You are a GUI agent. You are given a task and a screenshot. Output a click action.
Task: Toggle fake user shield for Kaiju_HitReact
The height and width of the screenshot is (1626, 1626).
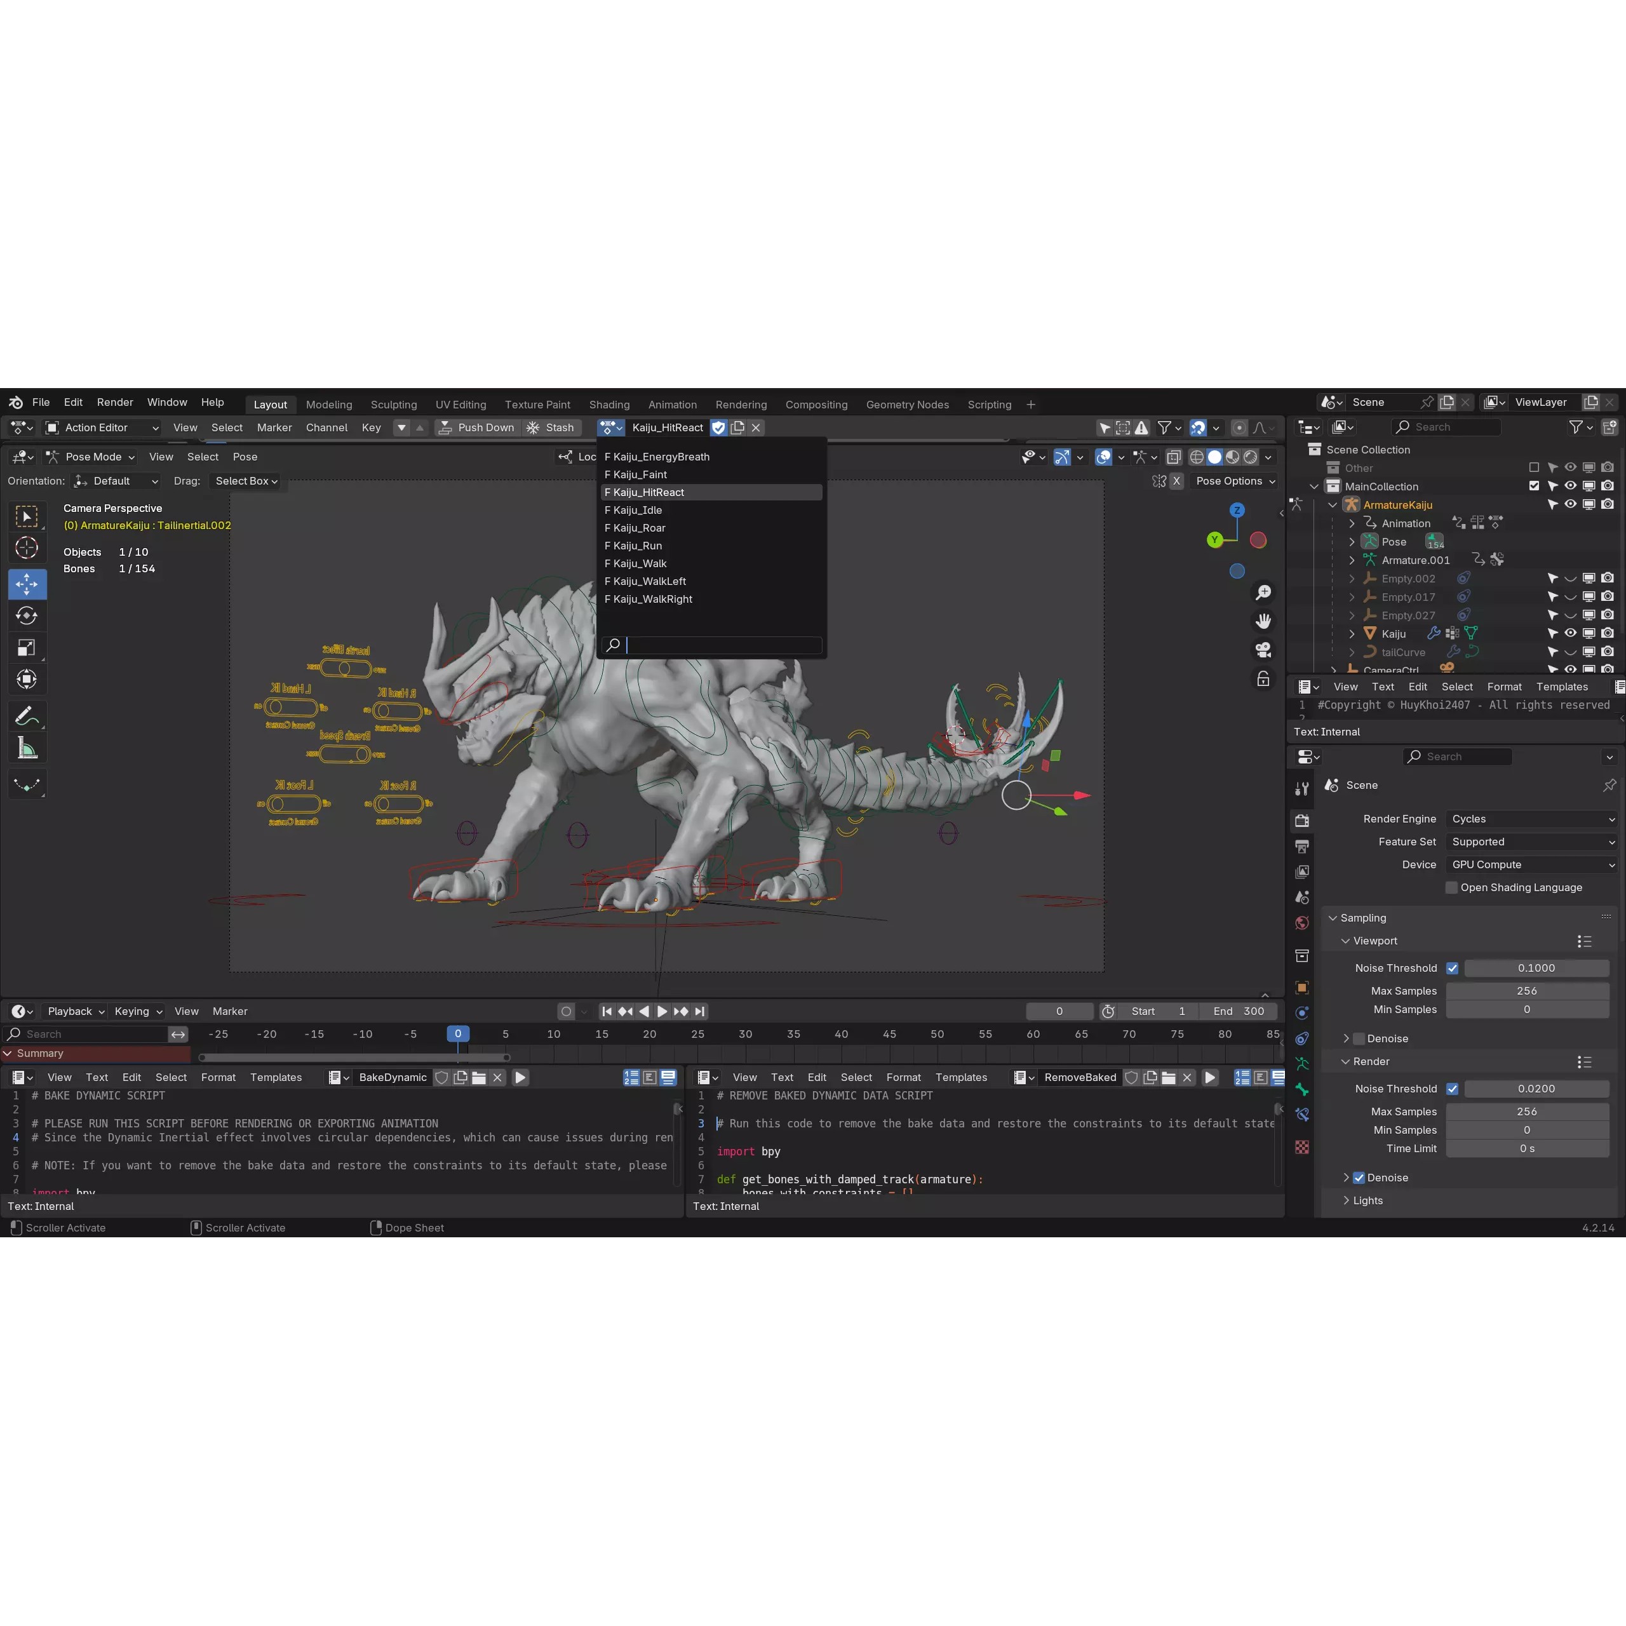(x=719, y=427)
